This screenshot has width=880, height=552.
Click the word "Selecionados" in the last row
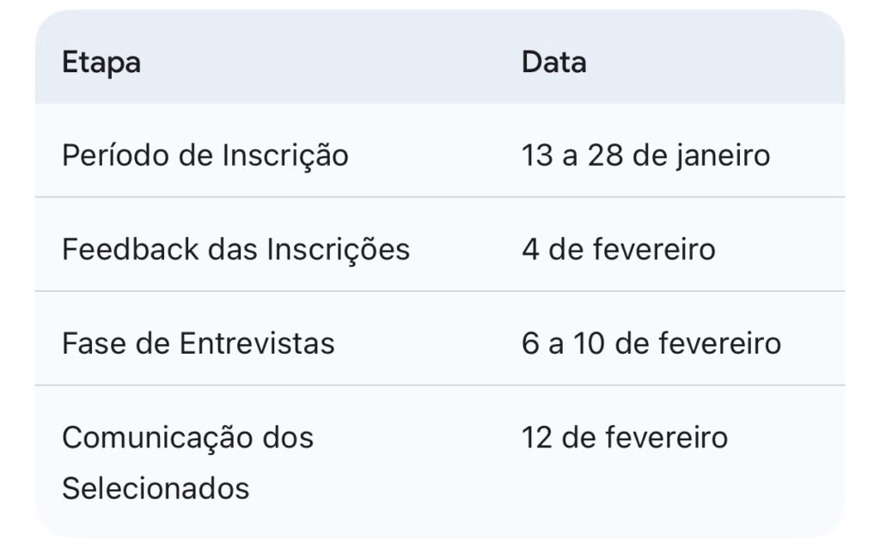[x=156, y=488]
